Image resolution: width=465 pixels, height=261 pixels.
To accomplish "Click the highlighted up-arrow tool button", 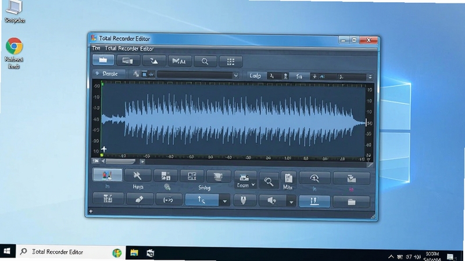I will click(x=202, y=200).
